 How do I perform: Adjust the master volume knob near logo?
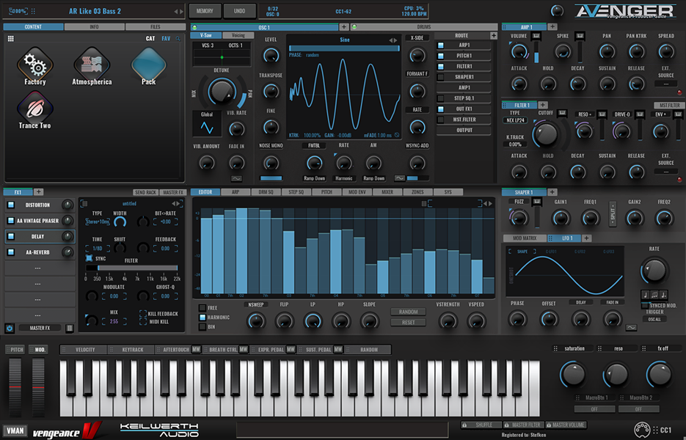pyautogui.click(x=556, y=10)
